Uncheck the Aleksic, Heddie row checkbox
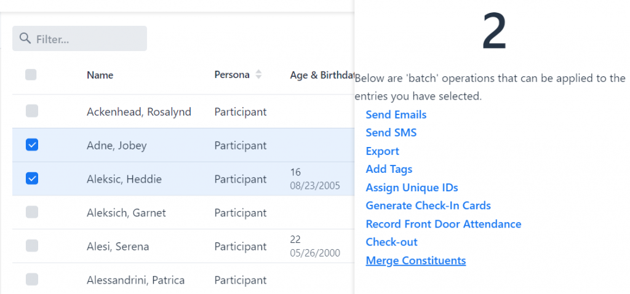The image size is (630, 294). point(32,178)
